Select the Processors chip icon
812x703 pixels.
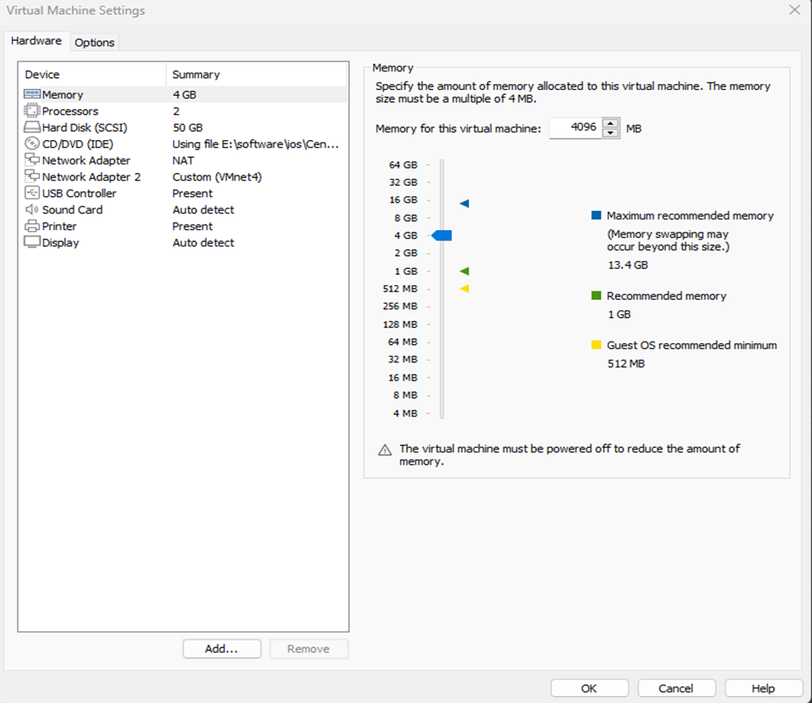(x=32, y=111)
